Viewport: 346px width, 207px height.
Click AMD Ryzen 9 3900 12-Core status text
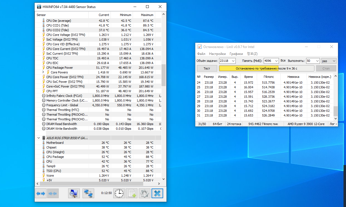pos(306,124)
